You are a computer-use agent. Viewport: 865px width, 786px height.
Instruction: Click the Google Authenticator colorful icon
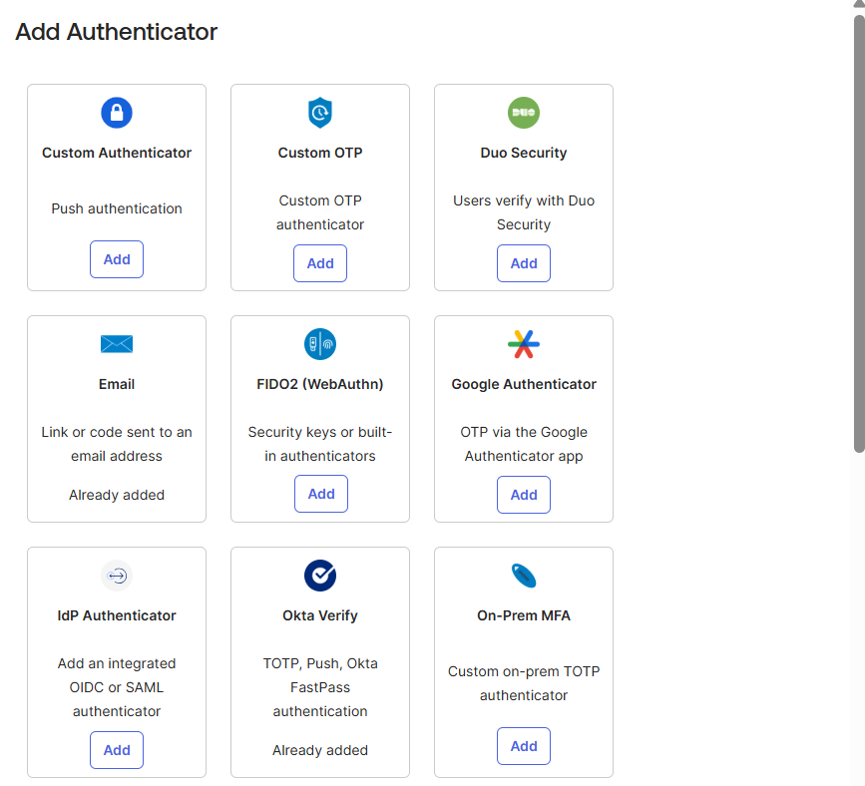click(524, 344)
